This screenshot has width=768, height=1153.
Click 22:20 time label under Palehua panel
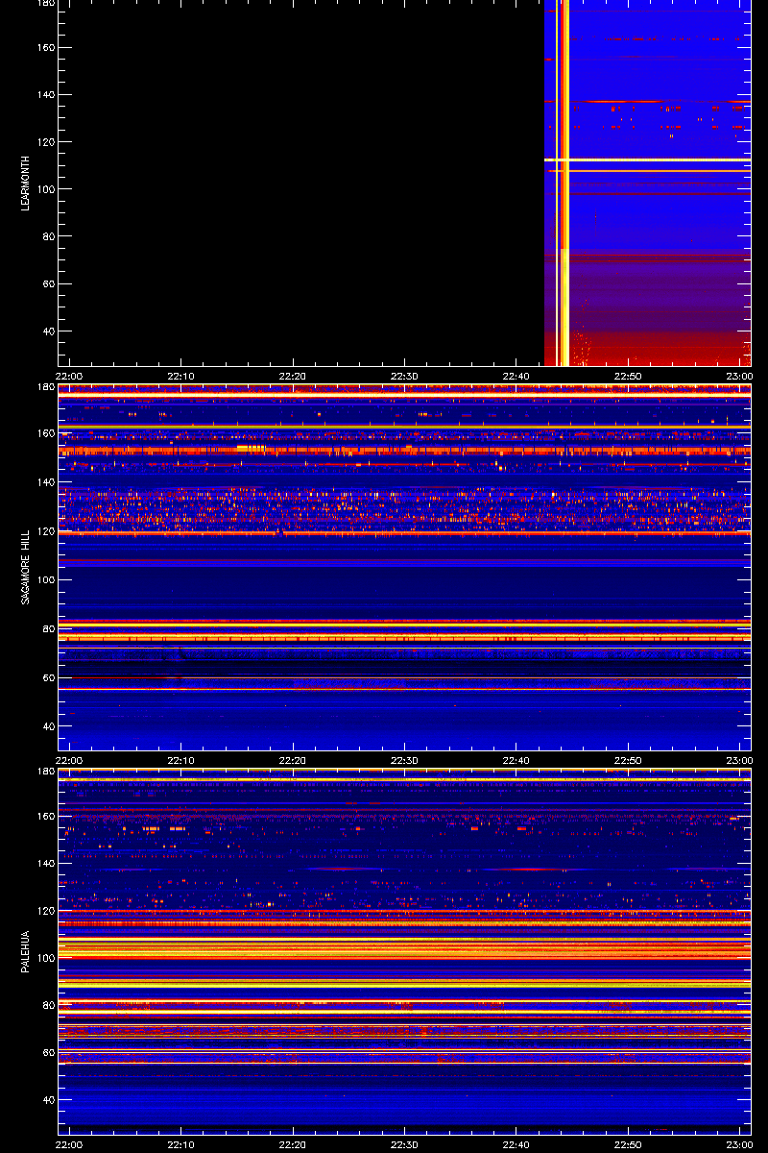pos(293,1145)
